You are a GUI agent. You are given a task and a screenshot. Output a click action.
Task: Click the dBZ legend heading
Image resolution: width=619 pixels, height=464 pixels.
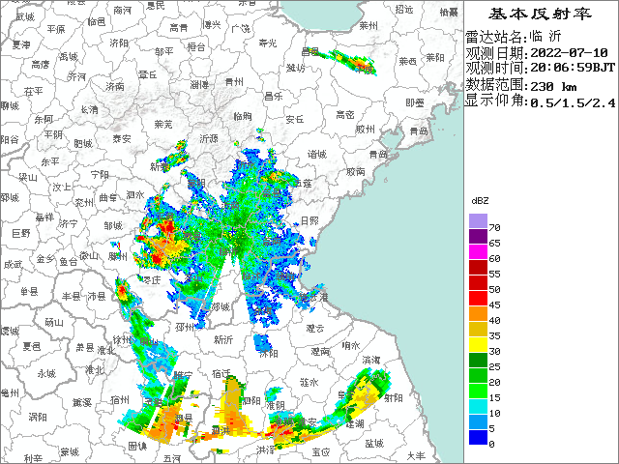(480, 199)
